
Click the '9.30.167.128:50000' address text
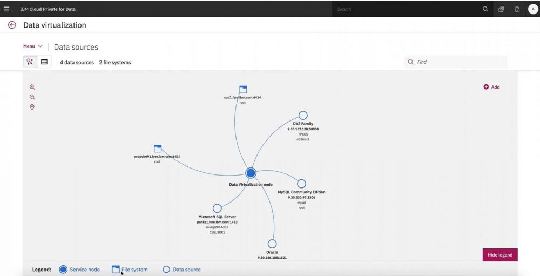click(x=303, y=129)
